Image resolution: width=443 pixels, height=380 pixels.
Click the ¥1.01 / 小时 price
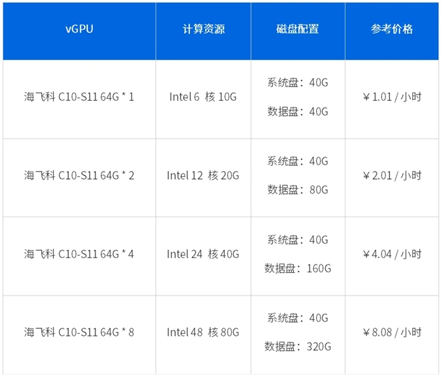(x=392, y=97)
